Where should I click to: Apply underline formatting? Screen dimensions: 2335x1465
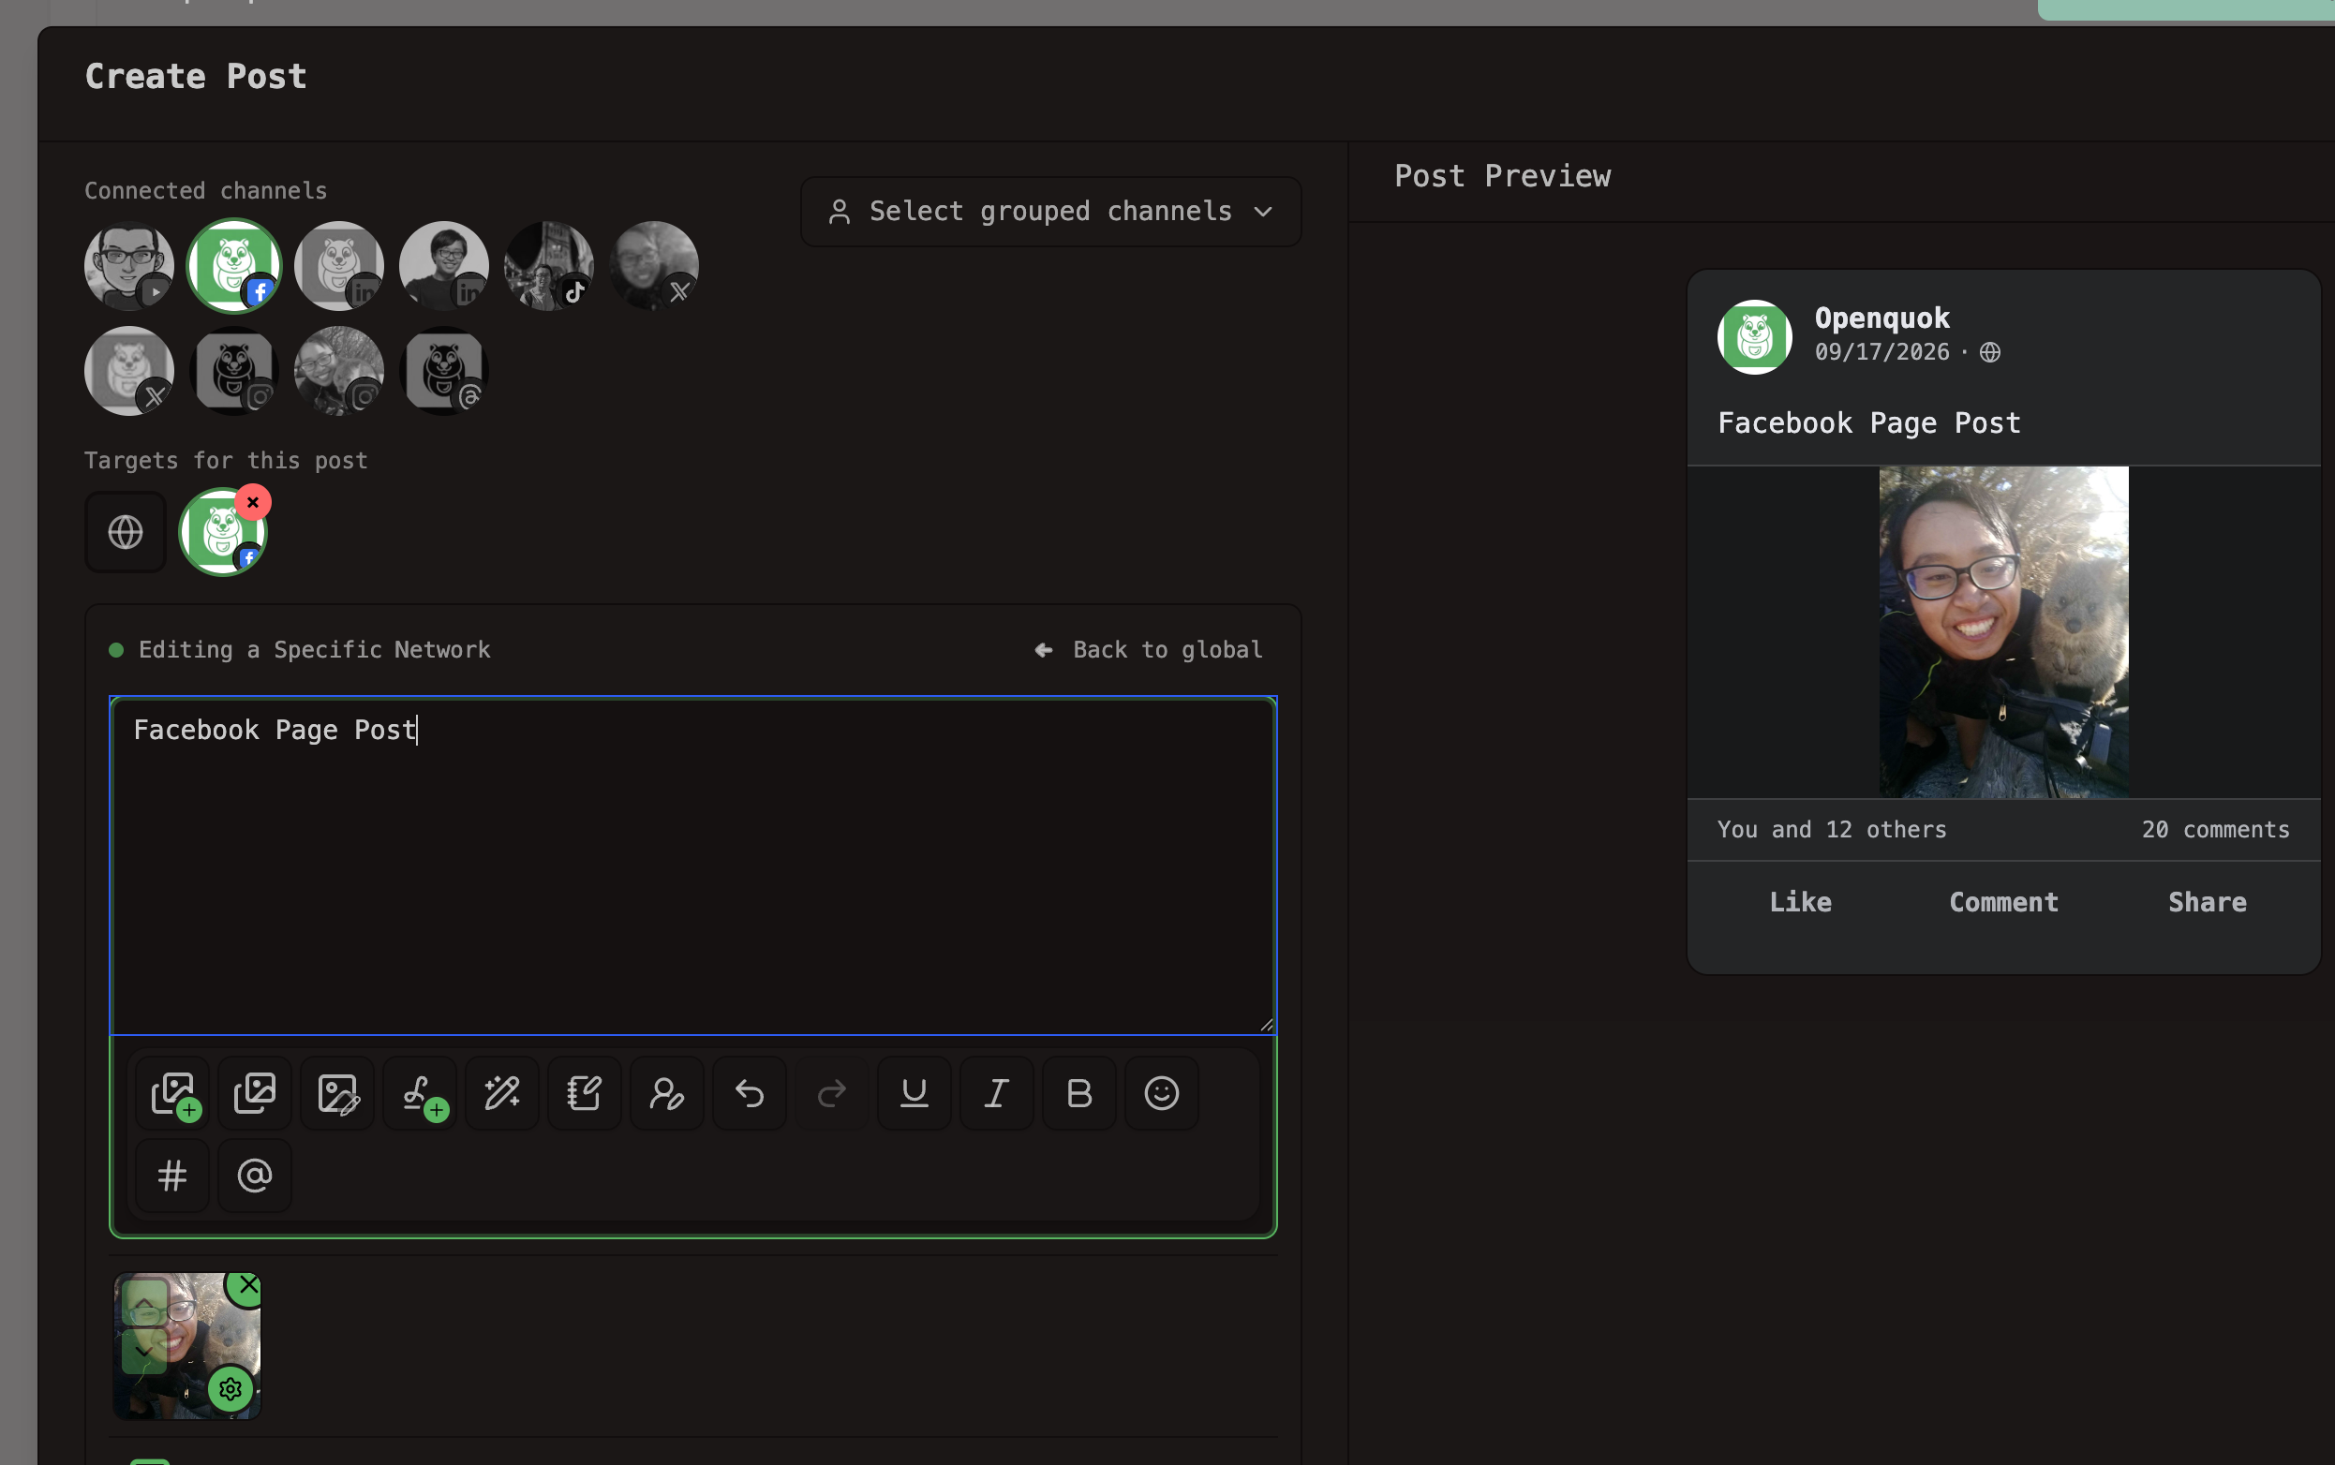[x=914, y=1093]
